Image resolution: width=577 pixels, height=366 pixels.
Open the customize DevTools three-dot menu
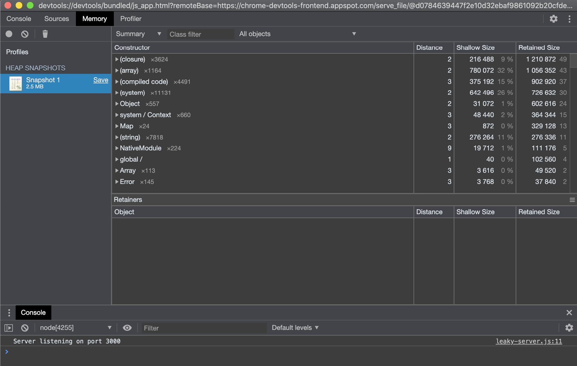[570, 19]
